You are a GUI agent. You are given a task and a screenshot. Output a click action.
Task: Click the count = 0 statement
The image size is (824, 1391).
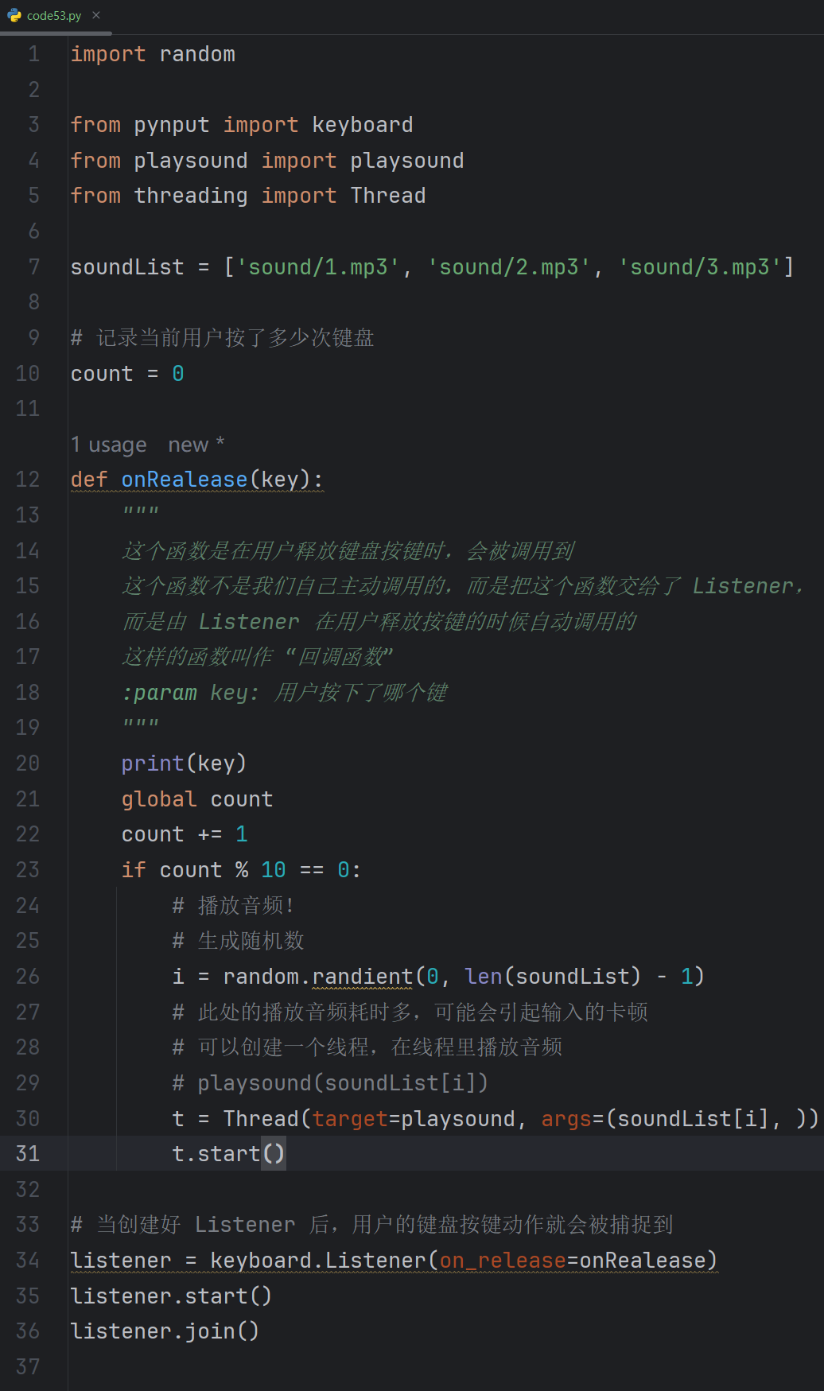(127, 374)
